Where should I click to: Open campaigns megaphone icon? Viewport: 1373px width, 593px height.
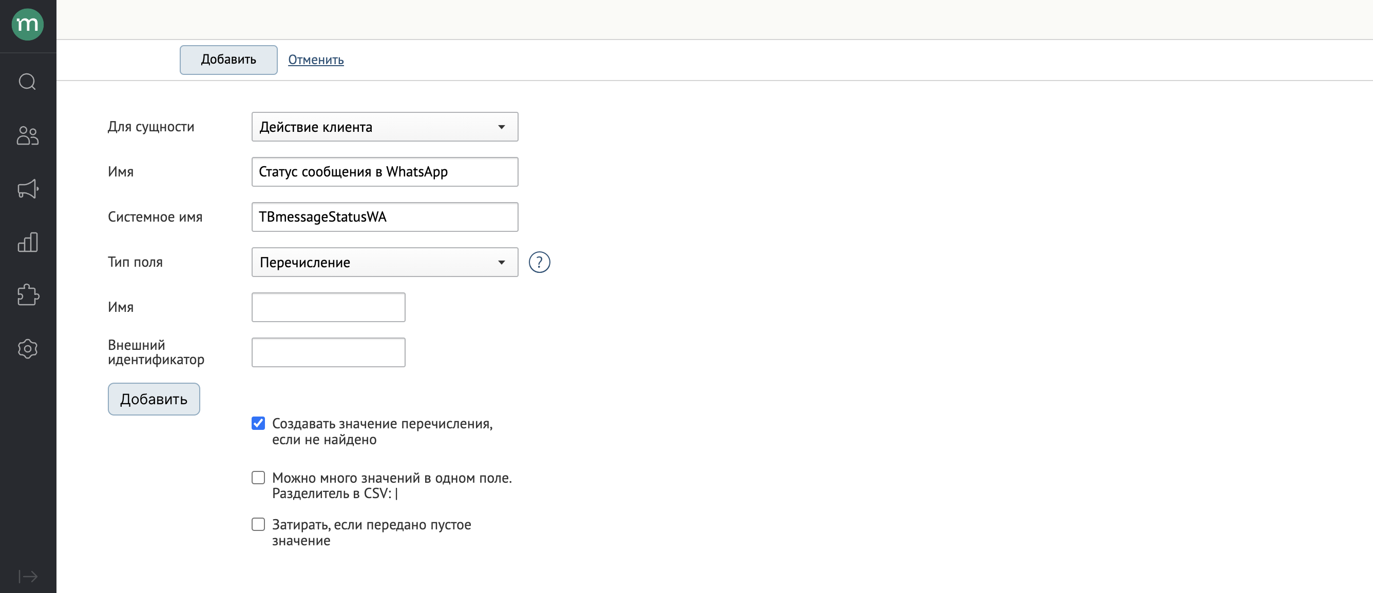pos(28,188)
